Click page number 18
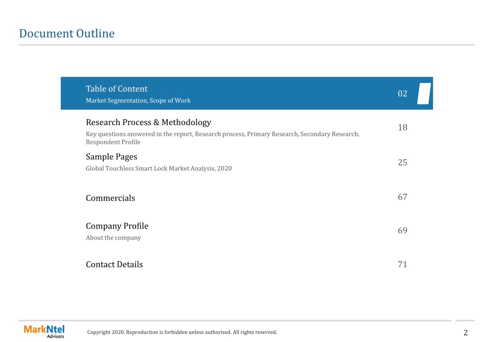Image resolution: width=494 pixels, height=342 pixels. (402, 128)
